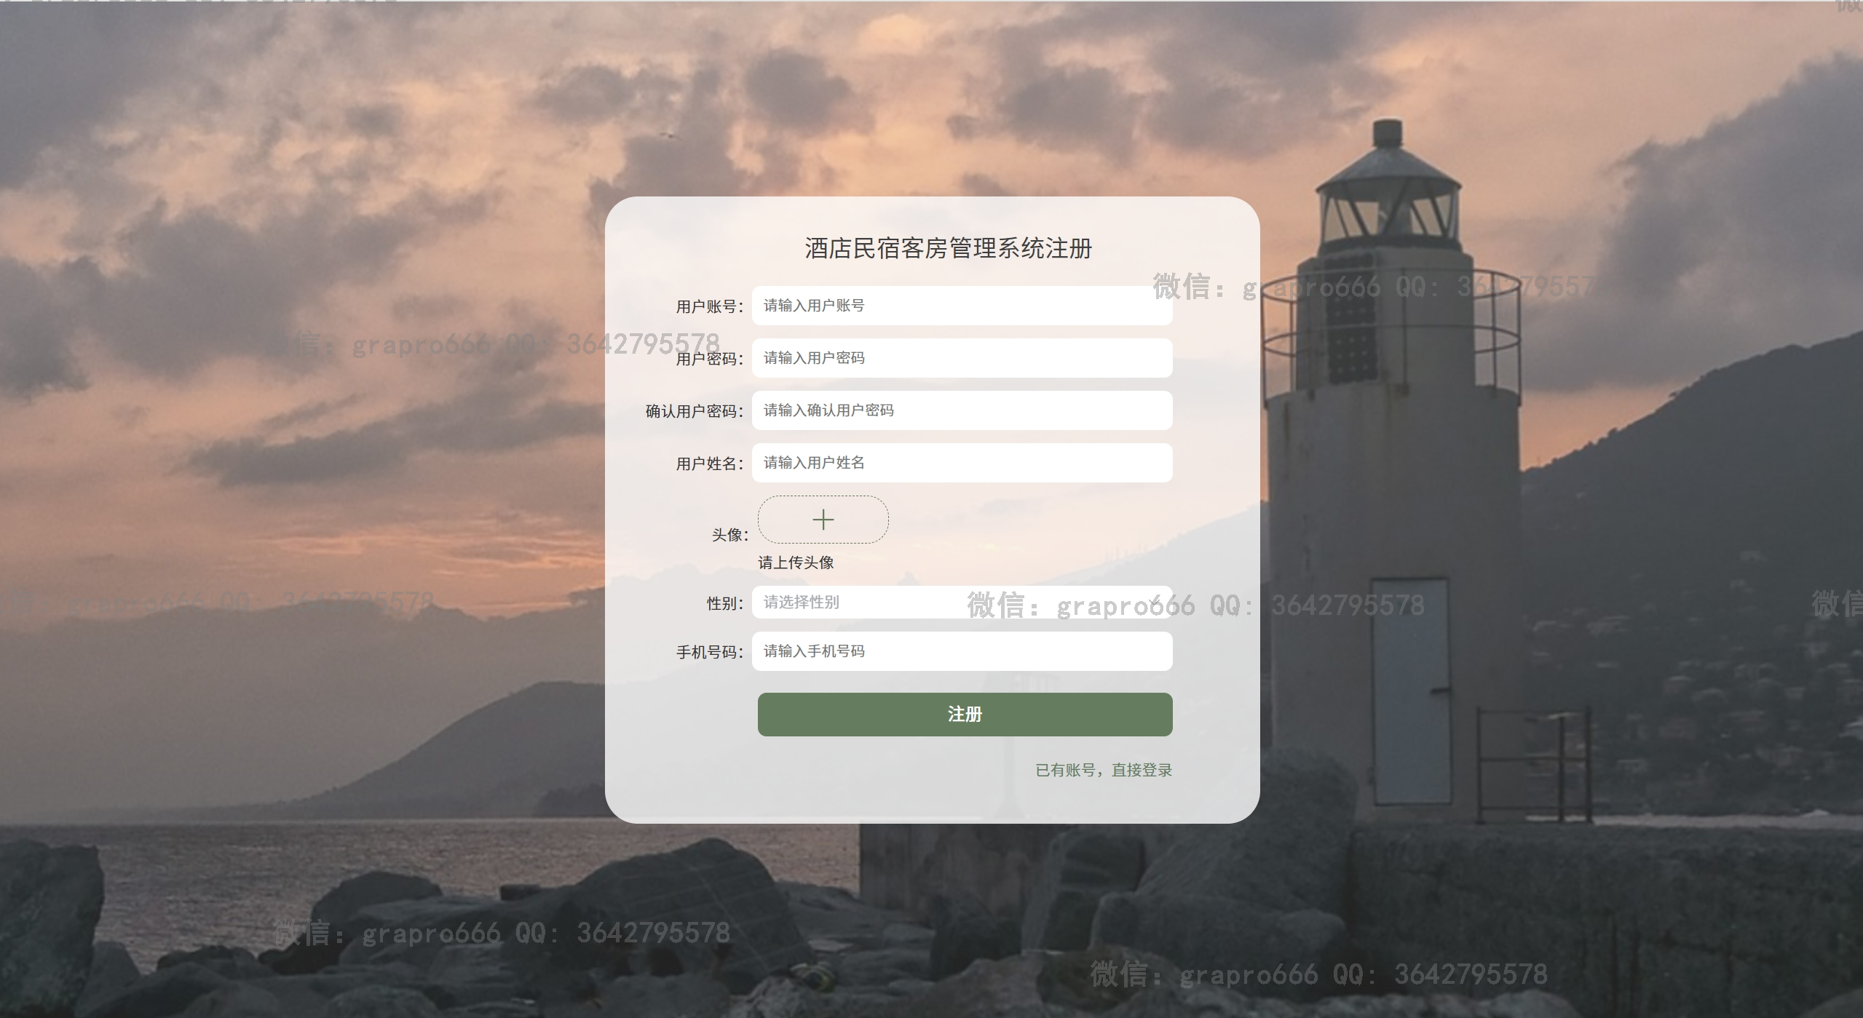Viewport: 1863px width, 1018px height.
Task: Click the plus icon to upload avatar
Action: [823, 520]
